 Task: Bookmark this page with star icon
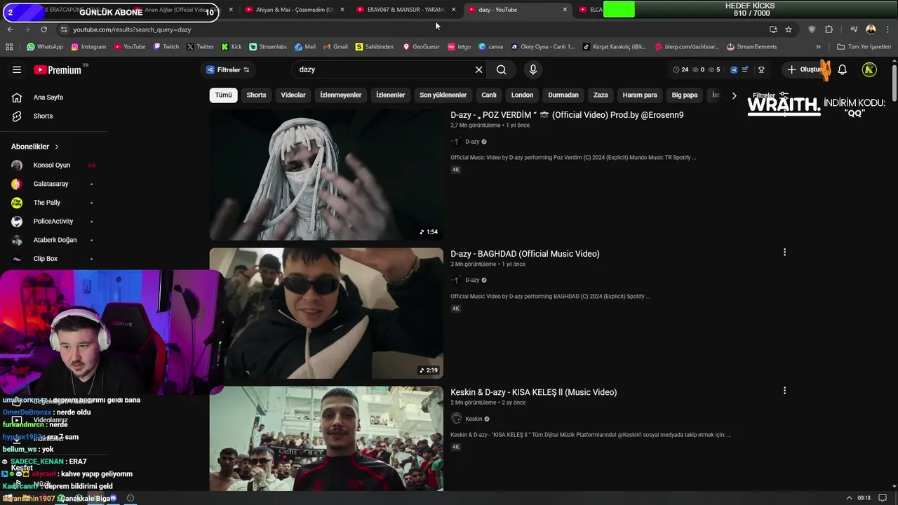tap(789, 29)
